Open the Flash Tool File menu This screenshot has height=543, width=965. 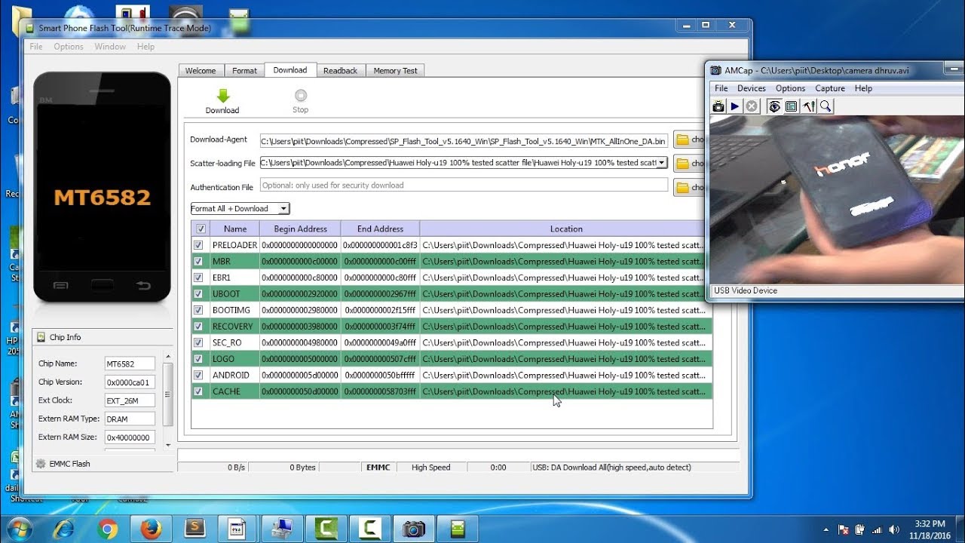point(36,47)
